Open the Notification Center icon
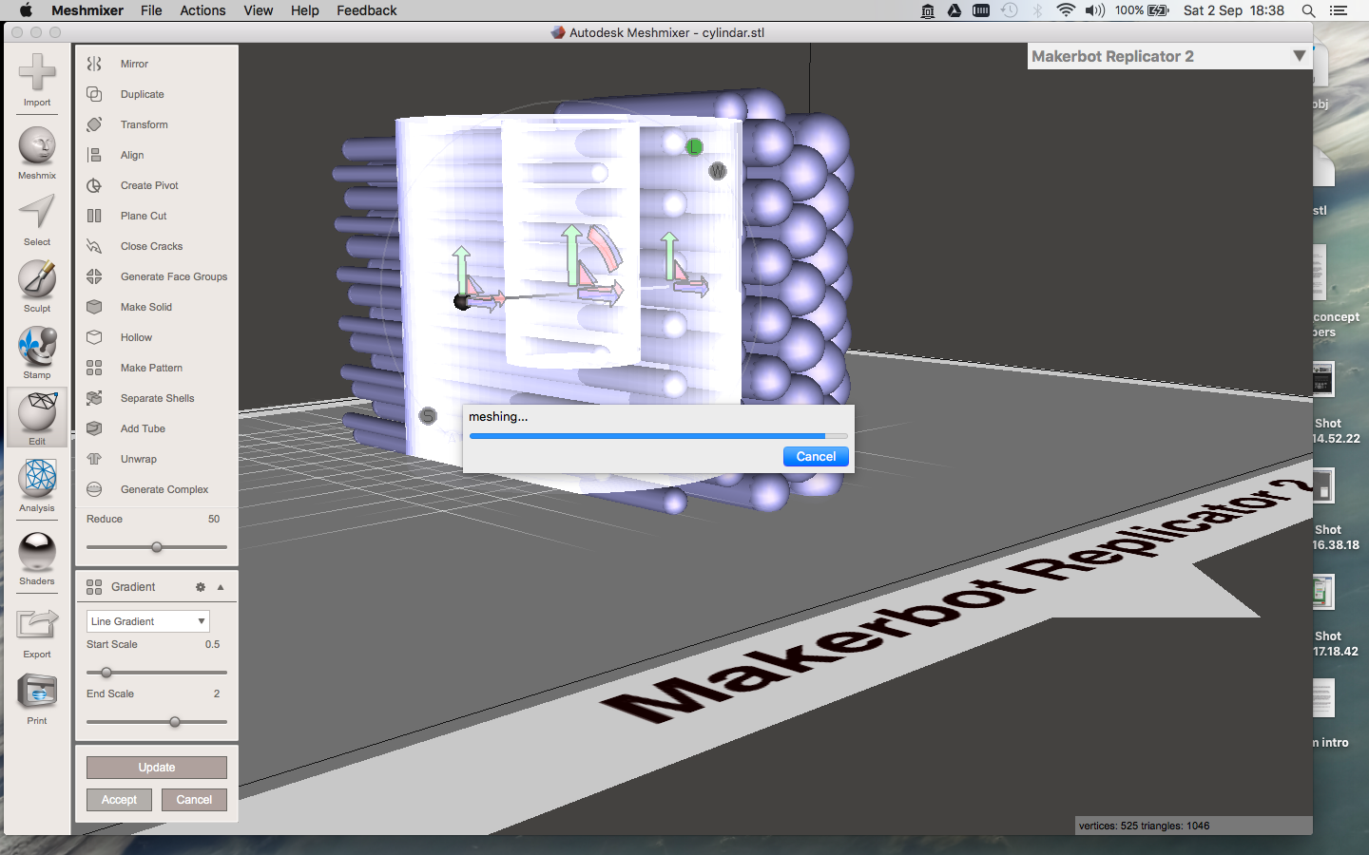Screen dimensions: 1369x855 pyautogui.click(x=1339, y=10)
